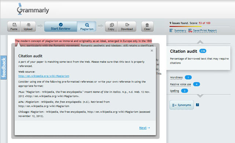This screenshot has width=235, height=143.
Task: Select the Spelling issue category
Action: point(174,91)
